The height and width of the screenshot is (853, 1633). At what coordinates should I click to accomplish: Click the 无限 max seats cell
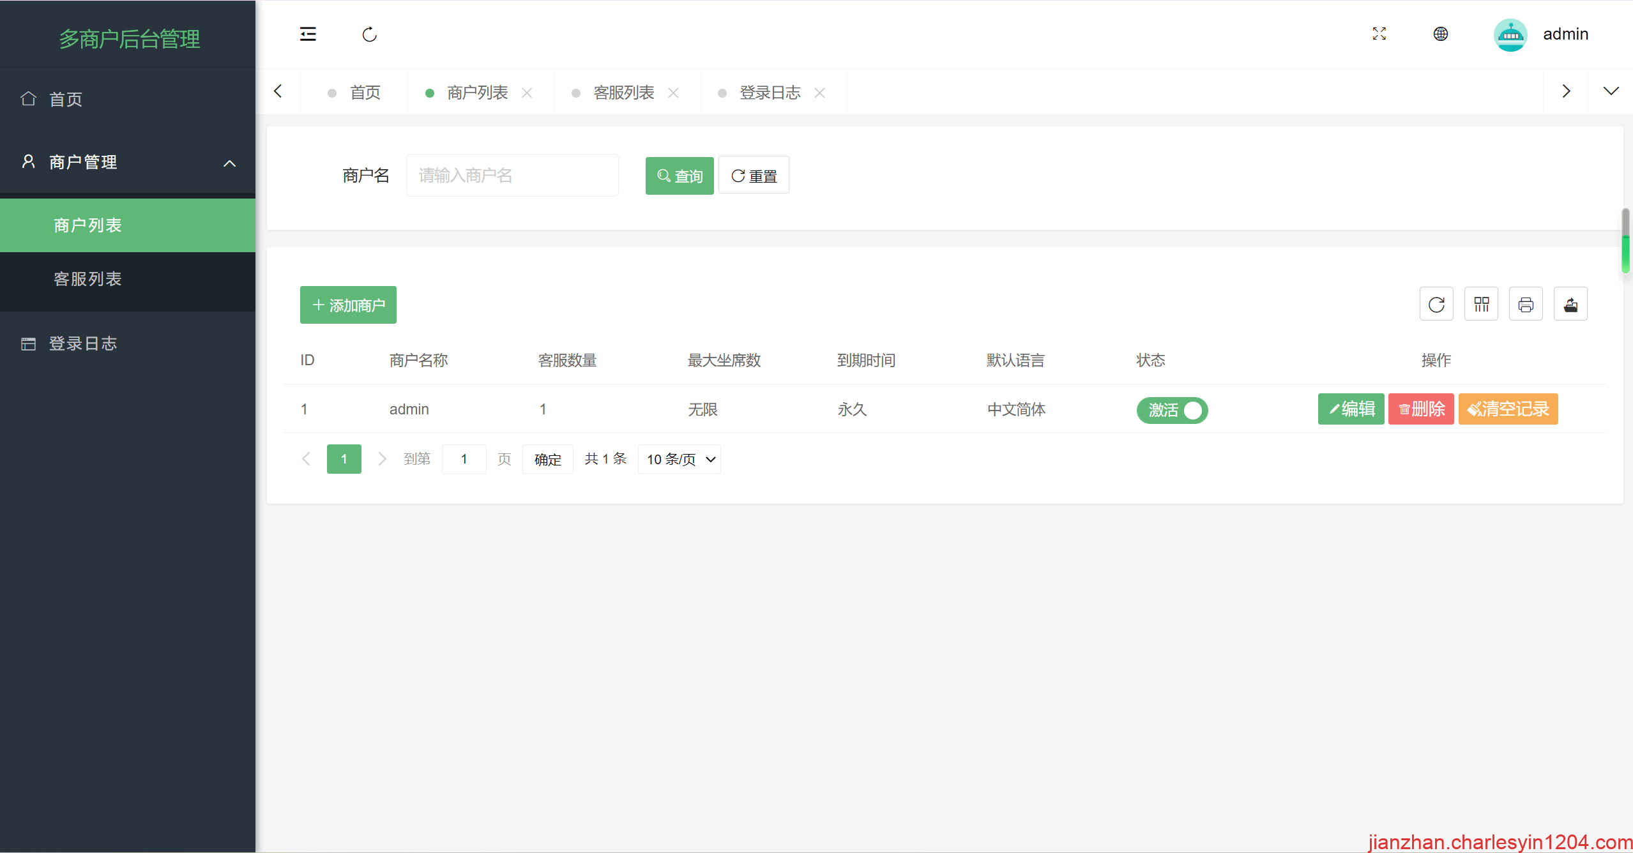tap(703, 409)
